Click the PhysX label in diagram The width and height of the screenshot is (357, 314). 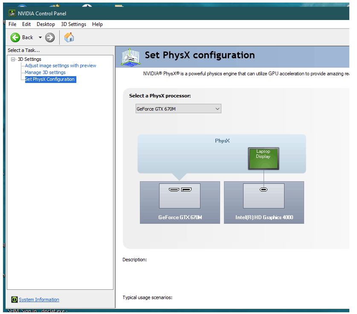coord(222,141)
